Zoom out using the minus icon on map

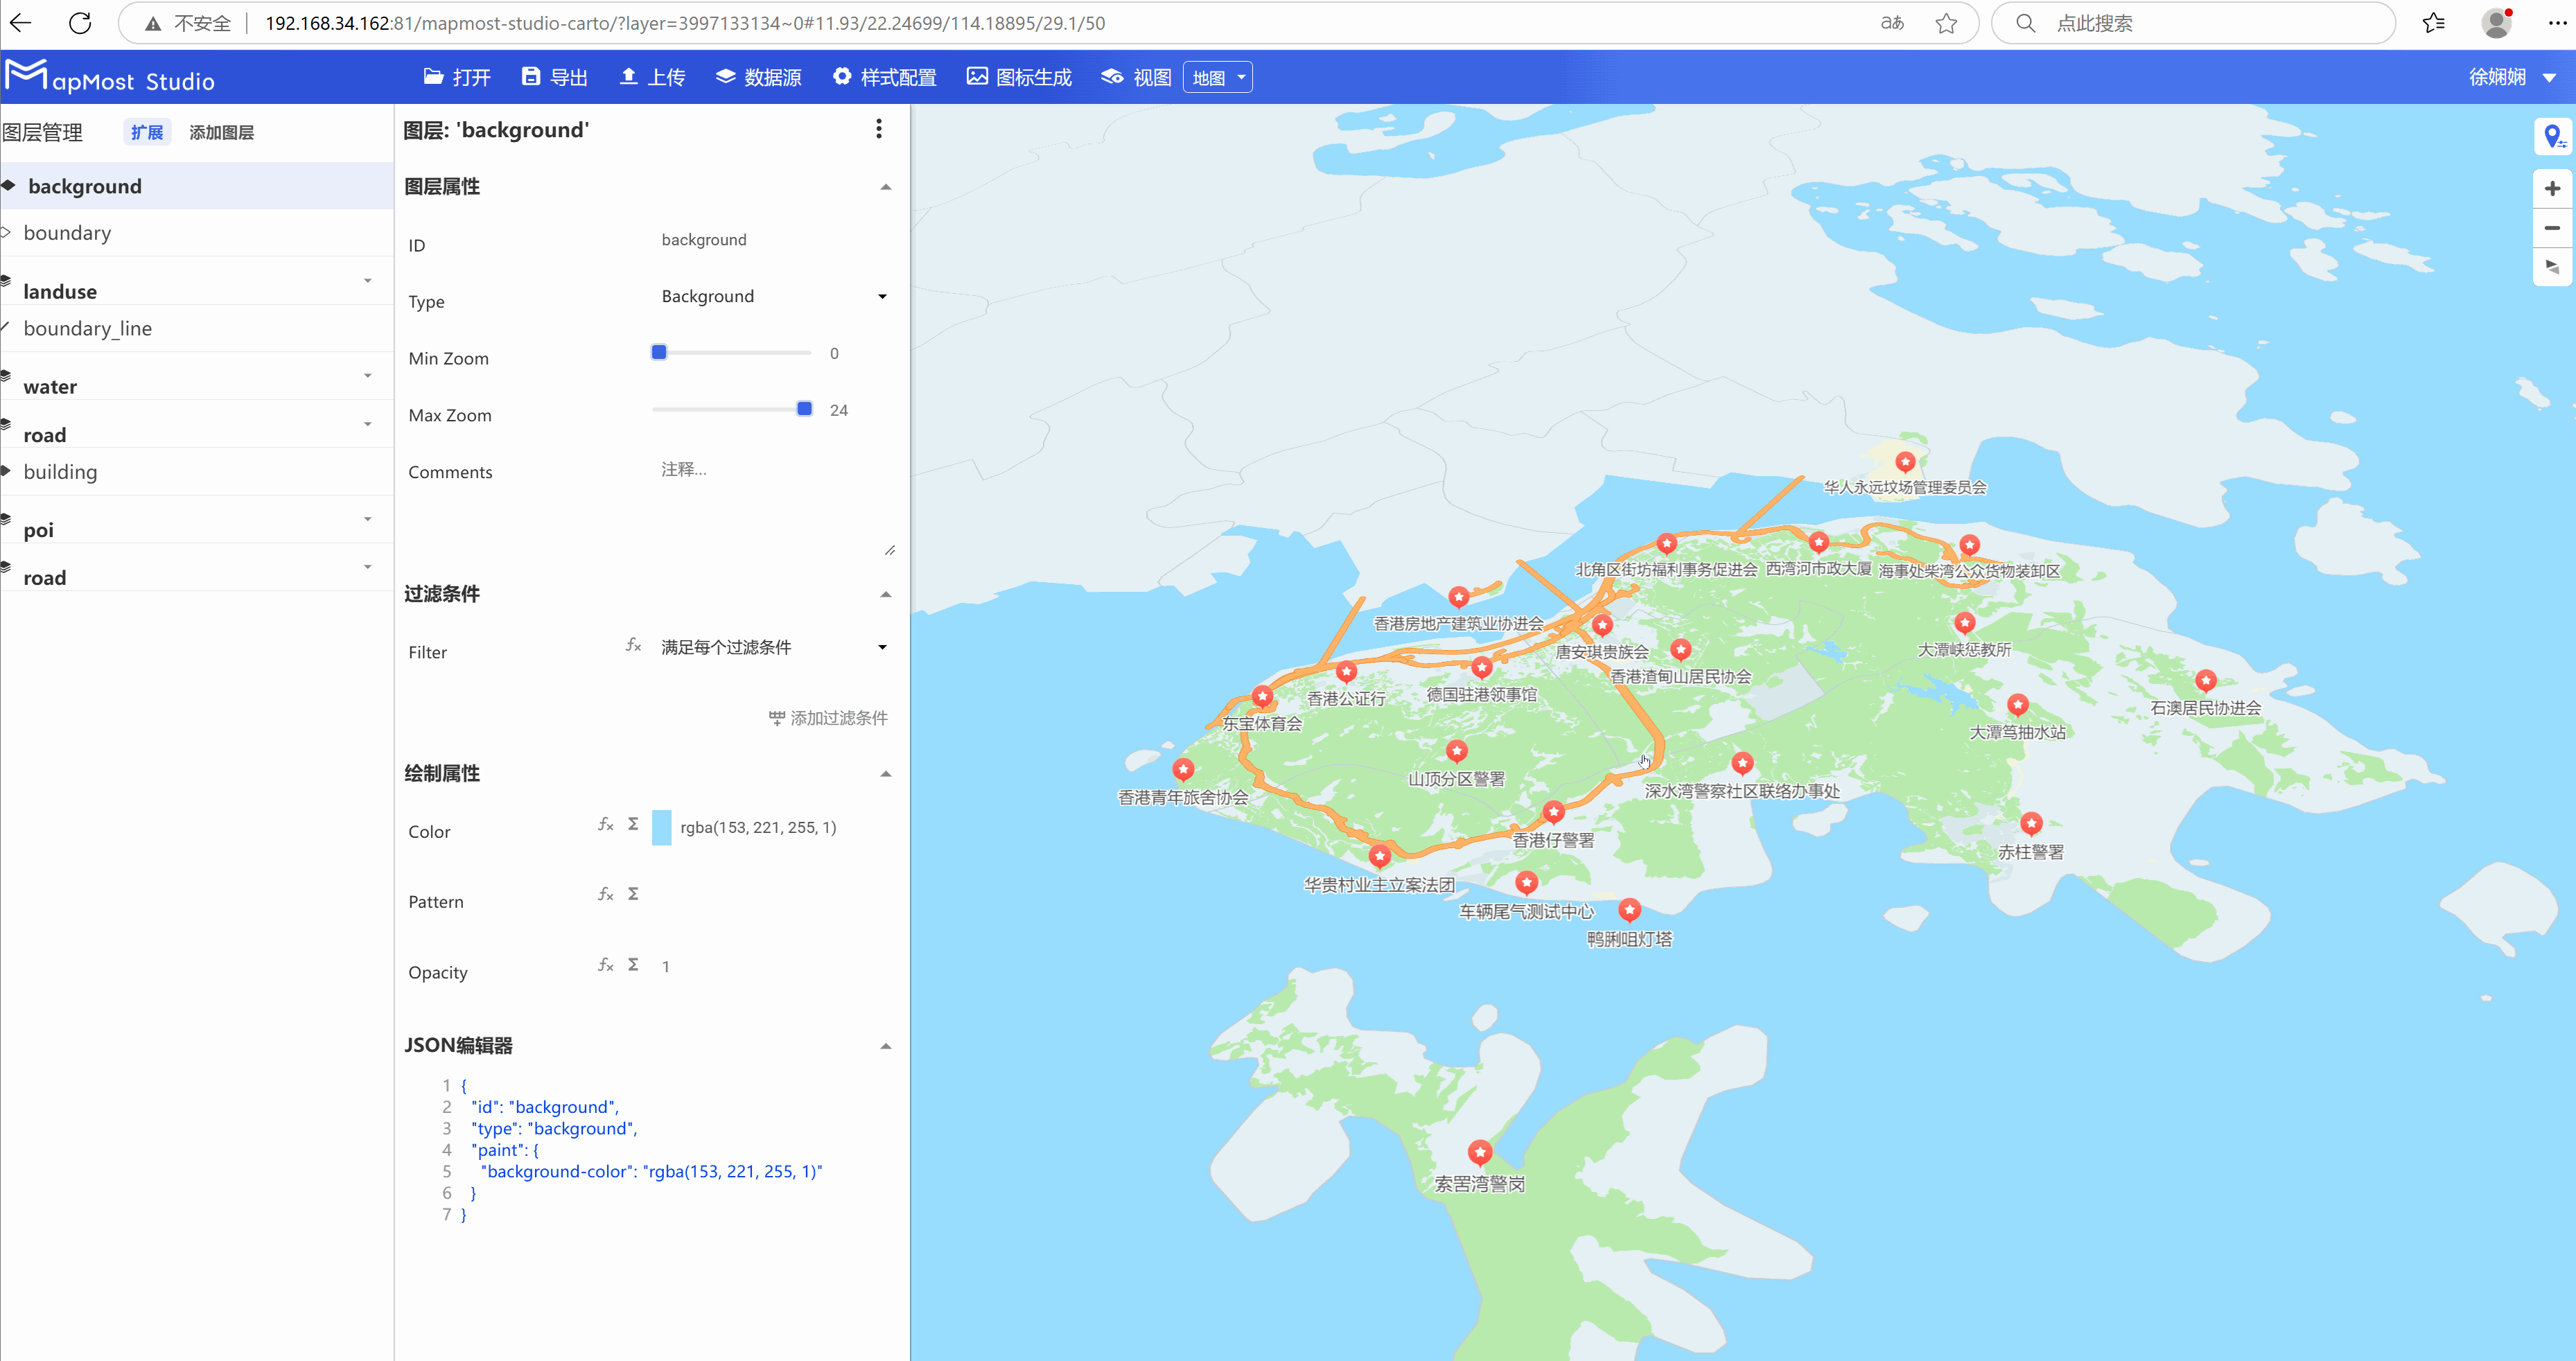(2552, 228)
